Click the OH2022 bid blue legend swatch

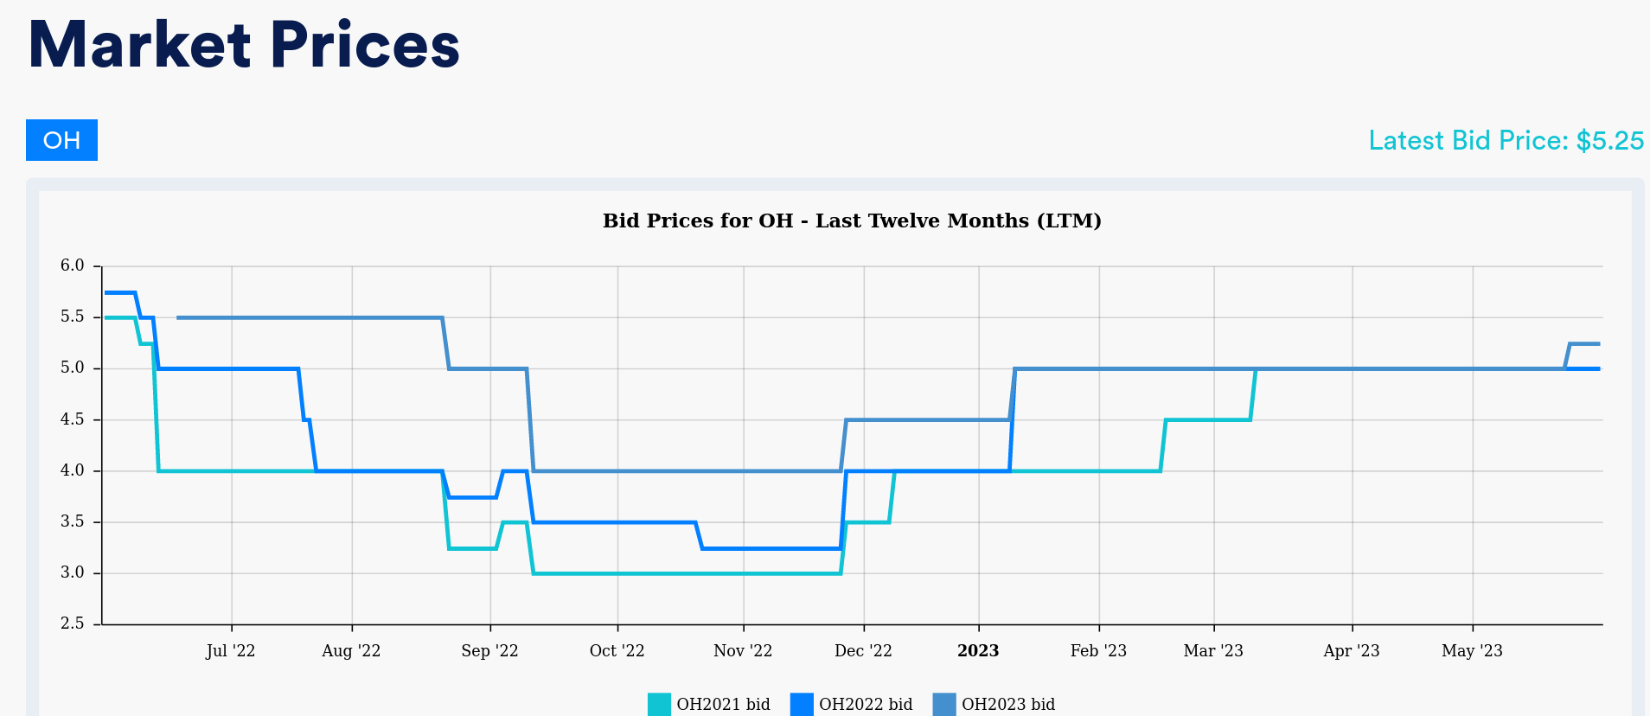tap(802, 704)
